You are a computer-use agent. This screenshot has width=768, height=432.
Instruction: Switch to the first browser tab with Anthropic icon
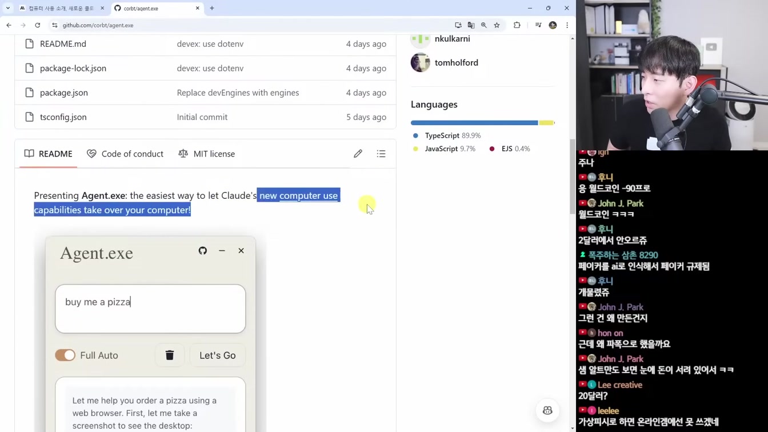pyautogui.click(x=61, y=8)
